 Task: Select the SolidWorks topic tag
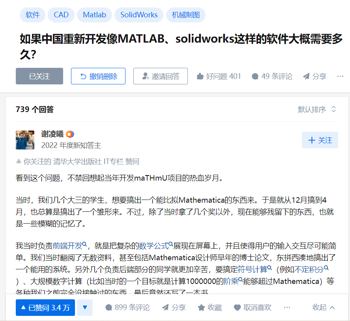point(139,15)
